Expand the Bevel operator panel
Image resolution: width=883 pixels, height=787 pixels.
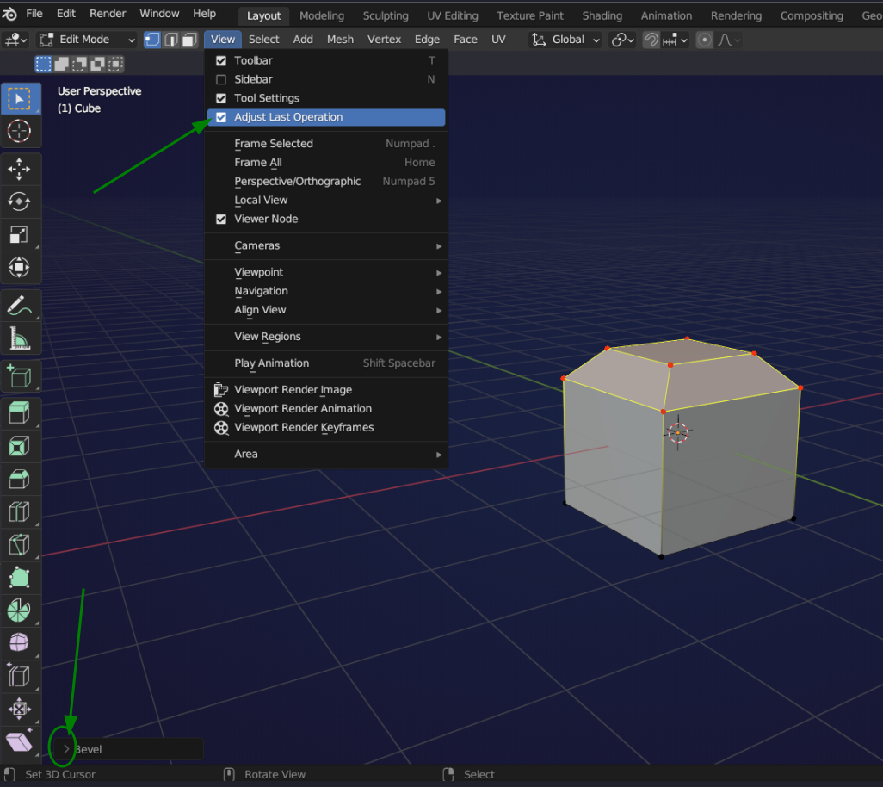66,749
